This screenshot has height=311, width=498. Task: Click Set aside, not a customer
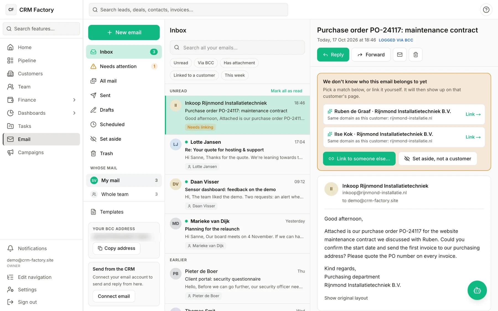point(438,159)
